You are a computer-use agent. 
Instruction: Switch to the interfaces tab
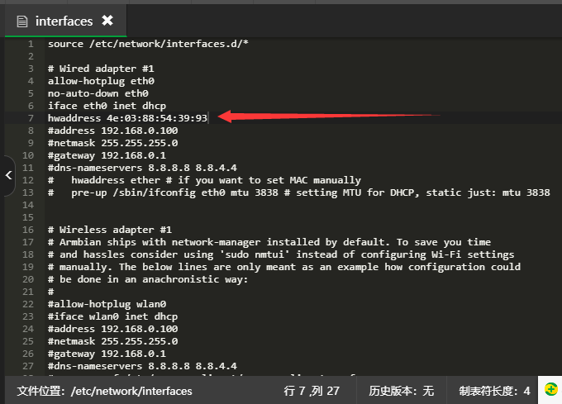(x=64, y=21)
